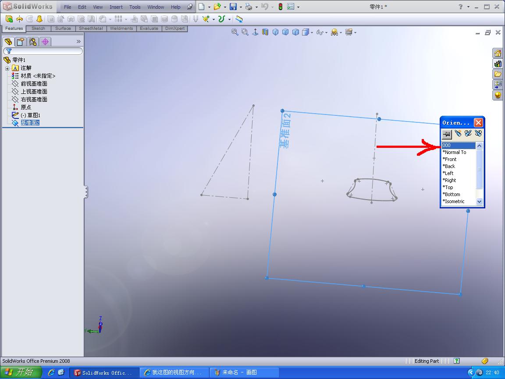Open Design Library icon in task pane

click(498, 64)
